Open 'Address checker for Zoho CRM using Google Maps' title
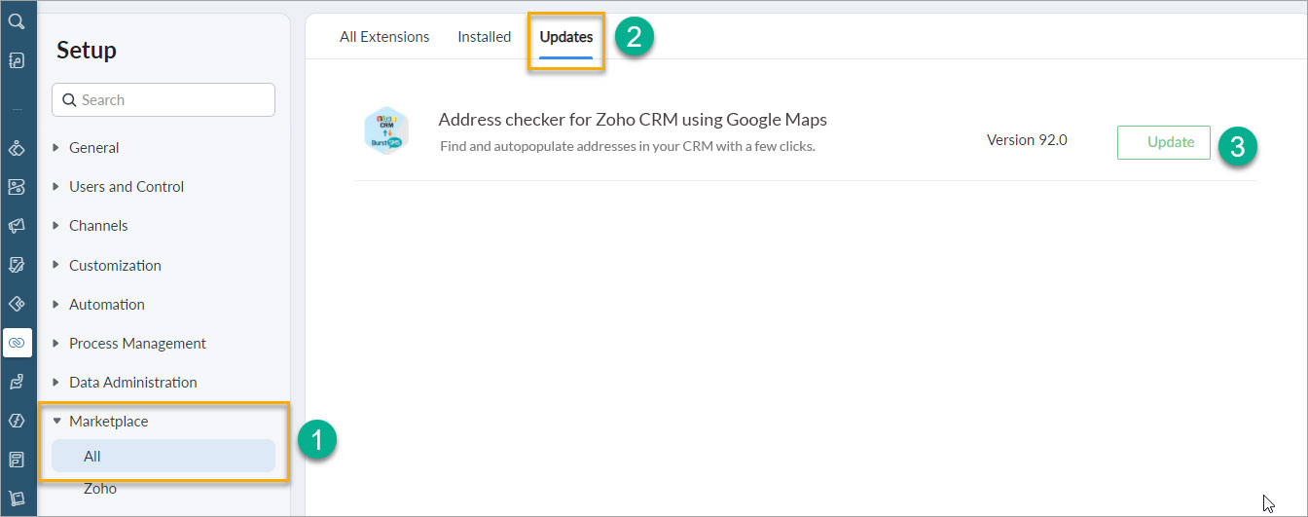Viewport: 1308px width, 517px height. (633, 120)
